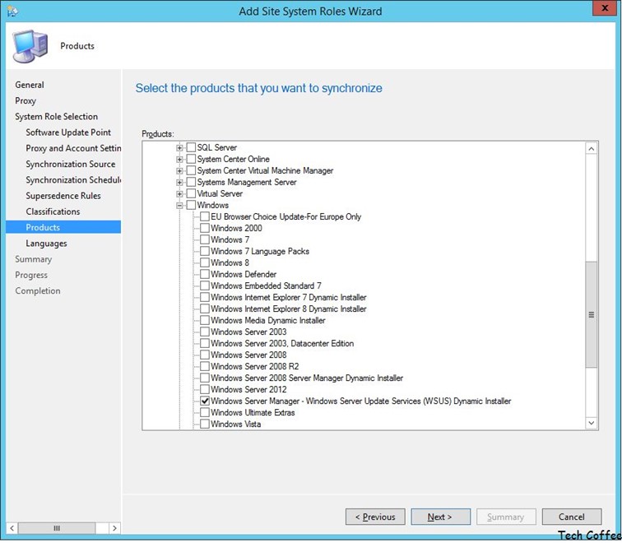Cancel the wizard
Screen dimensions: 622x543
(572, 517)
